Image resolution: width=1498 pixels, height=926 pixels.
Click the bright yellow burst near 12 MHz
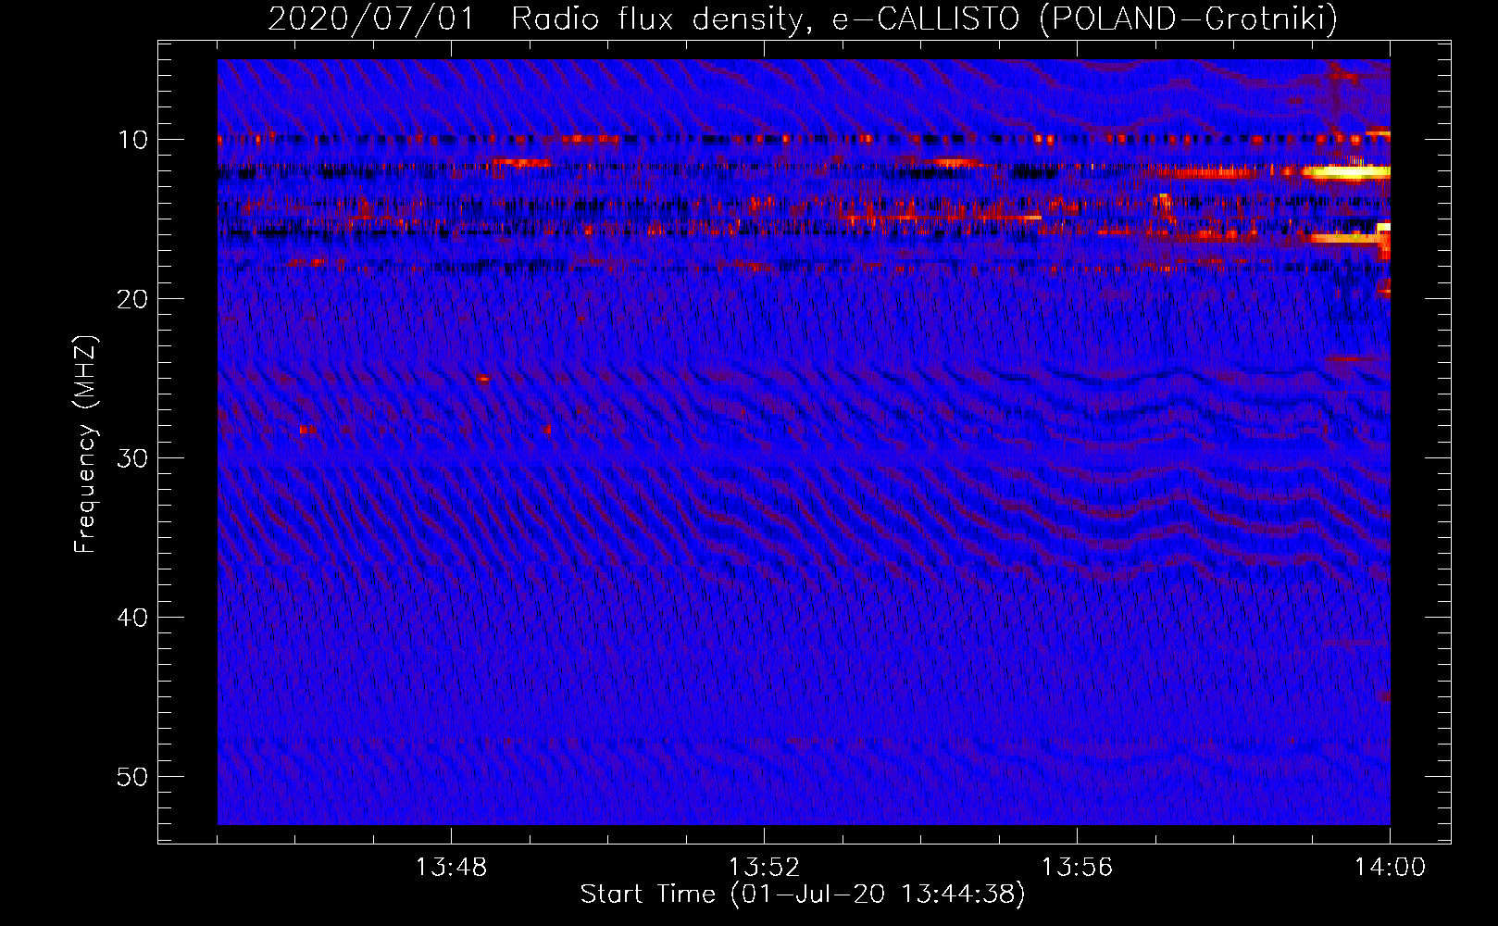pyautogui.click(x=1347, y=171)
